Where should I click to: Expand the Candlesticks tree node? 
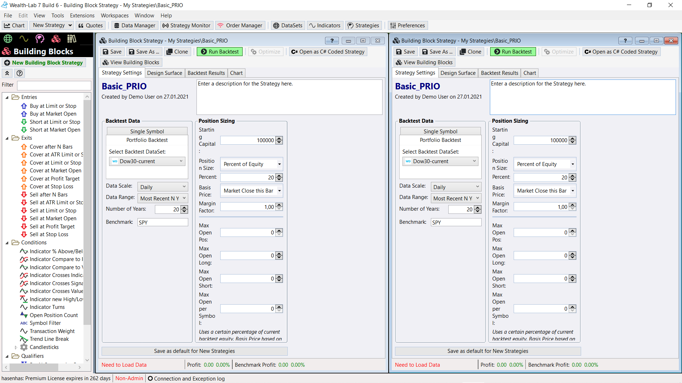tap(16, 347)
